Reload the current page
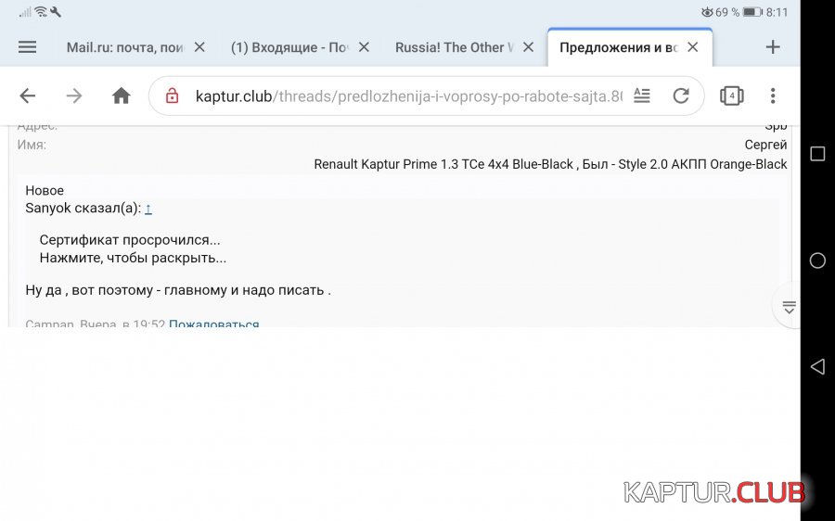This screenshot has width=835, height=521. (x=681, y=95)
